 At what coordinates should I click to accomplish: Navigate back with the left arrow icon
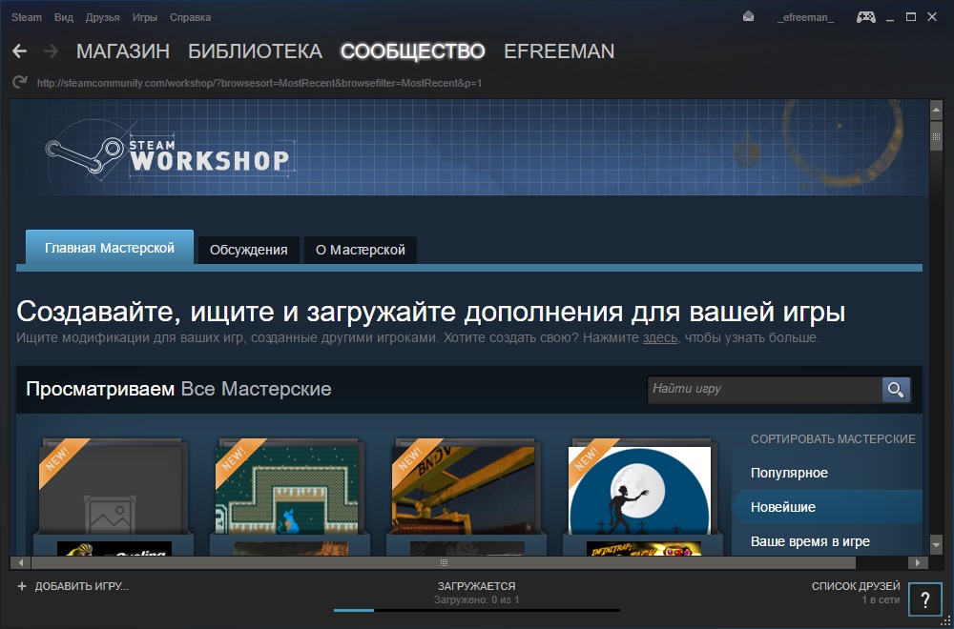[x=19, y=51]
